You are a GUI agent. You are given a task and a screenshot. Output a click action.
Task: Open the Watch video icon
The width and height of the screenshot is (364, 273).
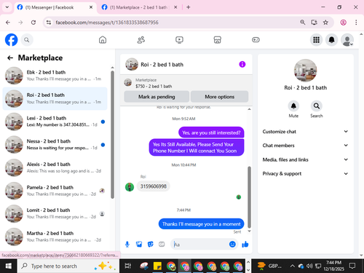[x=179, y=40]
